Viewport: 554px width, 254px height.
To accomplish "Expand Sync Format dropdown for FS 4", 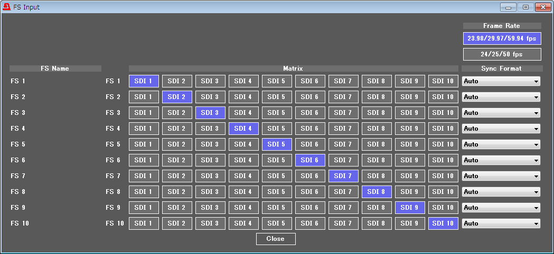I will (x=501, y=129).
